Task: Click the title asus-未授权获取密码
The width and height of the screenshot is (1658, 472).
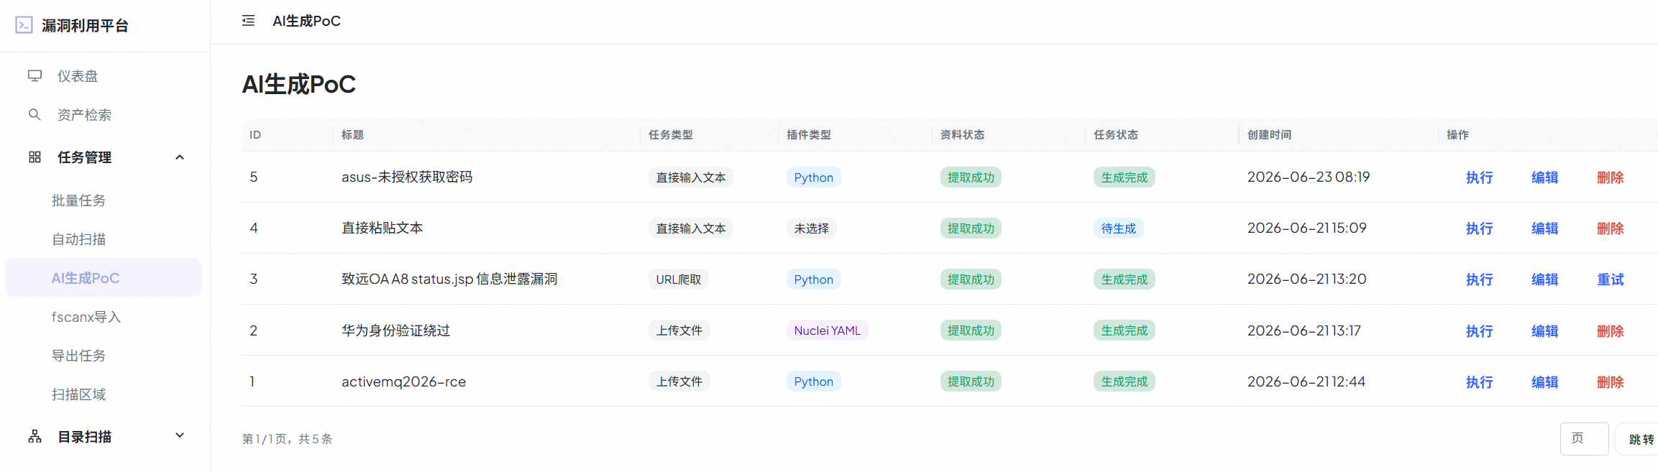Action: 407,177
